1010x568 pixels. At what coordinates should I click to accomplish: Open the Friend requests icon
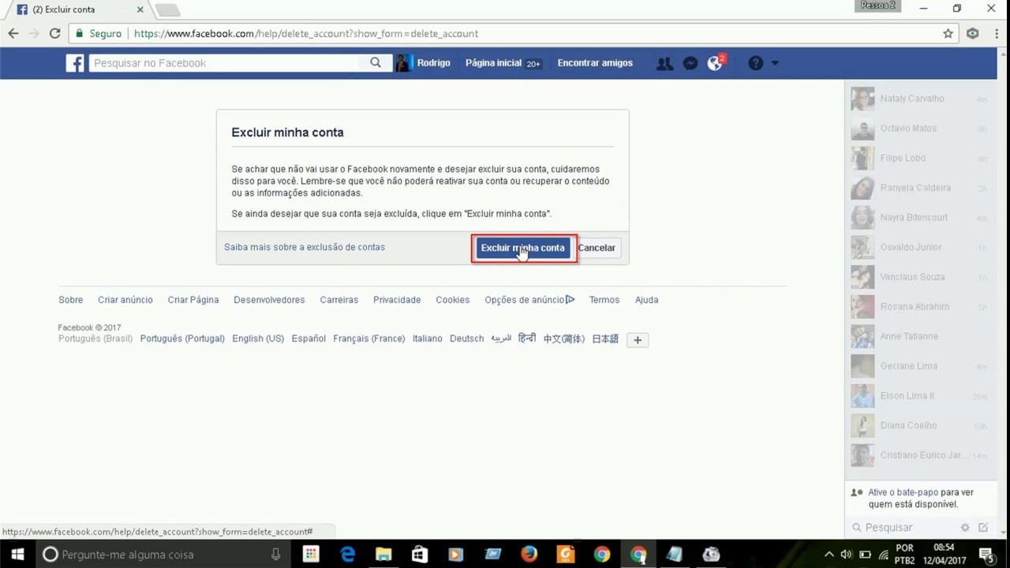coord(664,63)
